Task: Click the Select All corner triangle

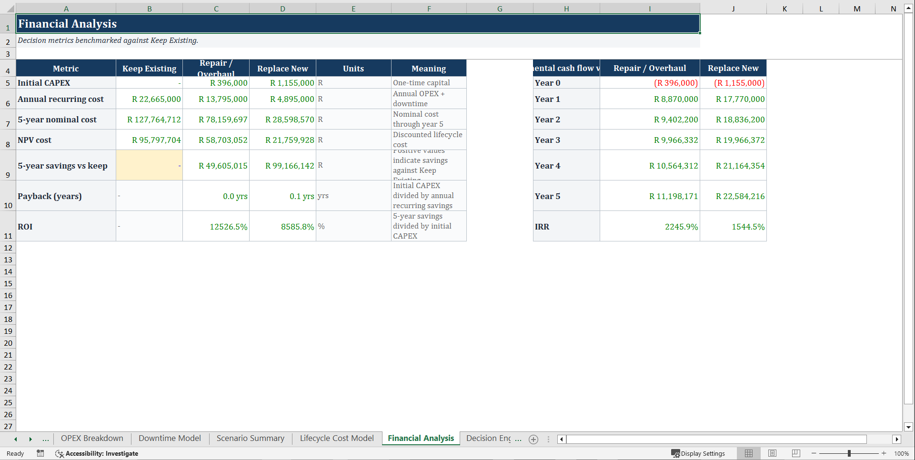Action: click(x=10, y=9)
